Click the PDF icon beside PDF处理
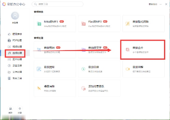This screenshot has height=120, width=170. [9, 40]
